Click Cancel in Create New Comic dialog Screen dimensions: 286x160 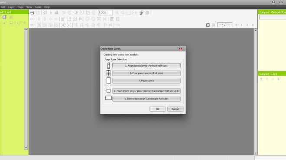[x=175, y=109]
